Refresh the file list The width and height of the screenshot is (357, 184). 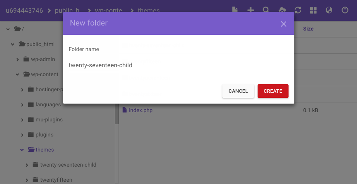[298, 10]
